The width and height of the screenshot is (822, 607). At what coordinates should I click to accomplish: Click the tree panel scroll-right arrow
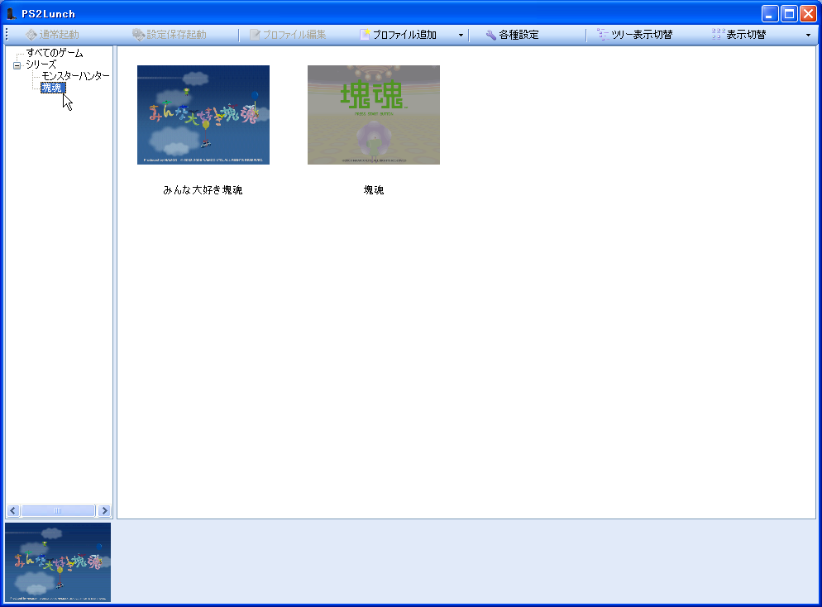[x=104, y=510]
